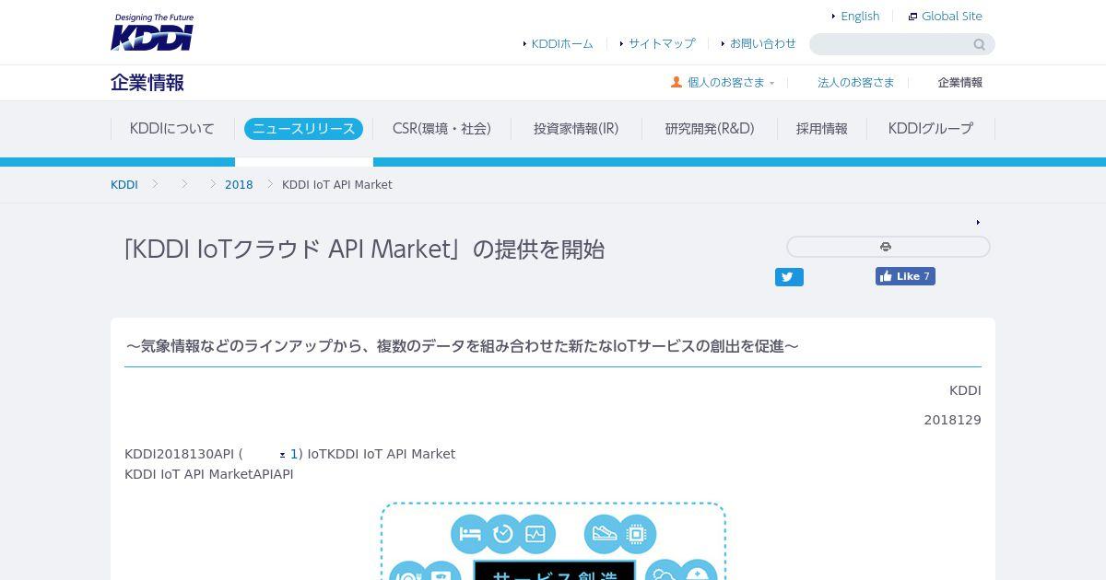Open the KDDIについて navigation tab
This screenshot has height=580, width=1106.
click(x=172, y=129)
